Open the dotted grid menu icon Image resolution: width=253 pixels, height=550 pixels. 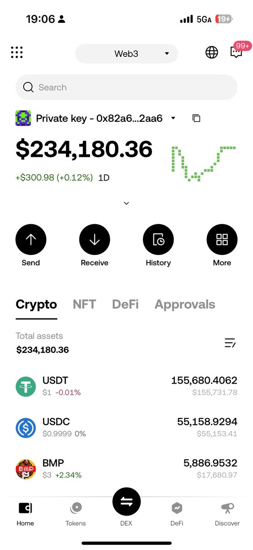(x=17, y=52)
